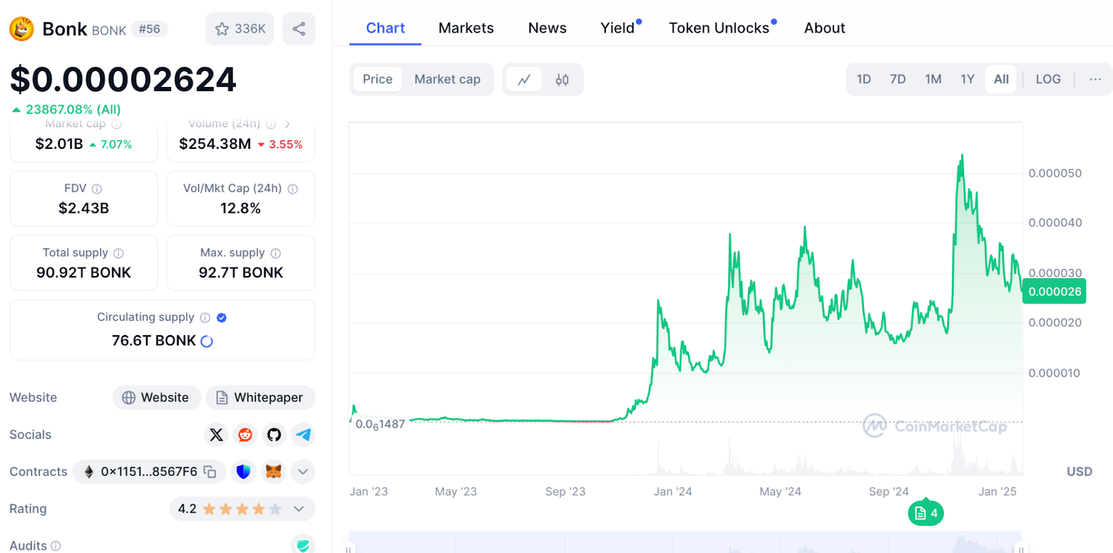Open the Chart tab

(385, 28)
